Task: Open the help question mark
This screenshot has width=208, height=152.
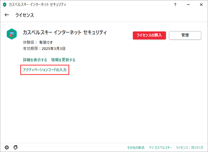Action: 175,5
